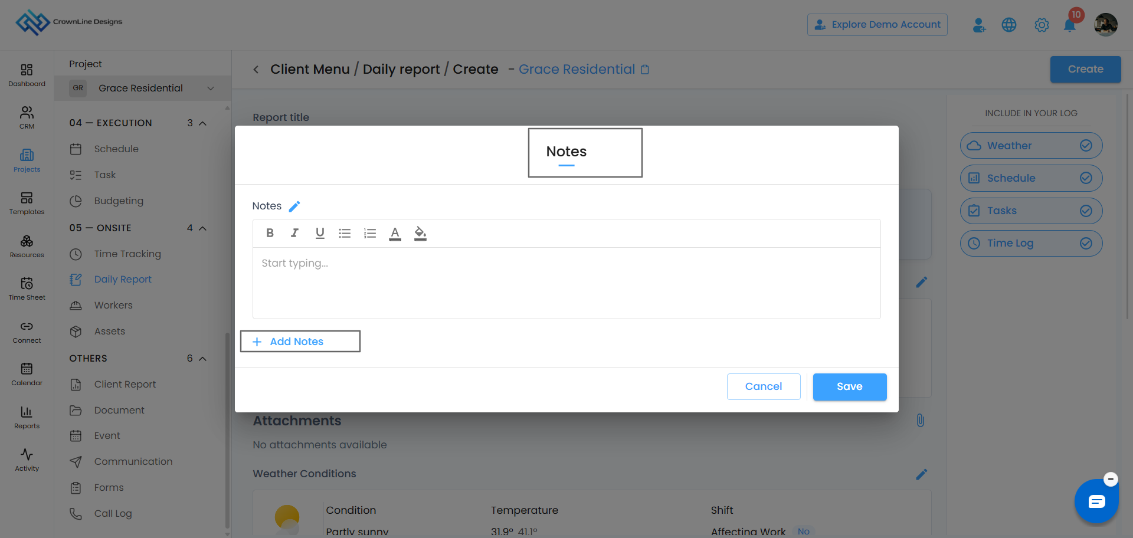Open the text color picker
Viewport: 1133px width, 538px height.
coord(395,234)
